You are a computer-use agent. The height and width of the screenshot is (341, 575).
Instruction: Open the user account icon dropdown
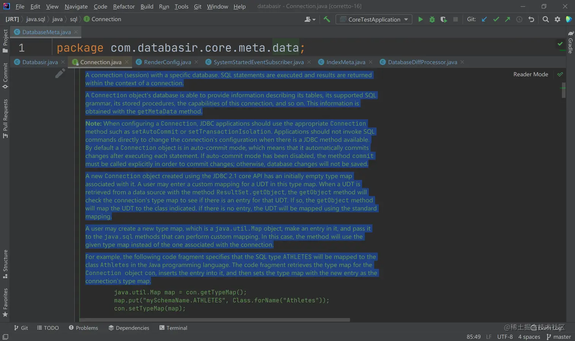tap(310, 19)
